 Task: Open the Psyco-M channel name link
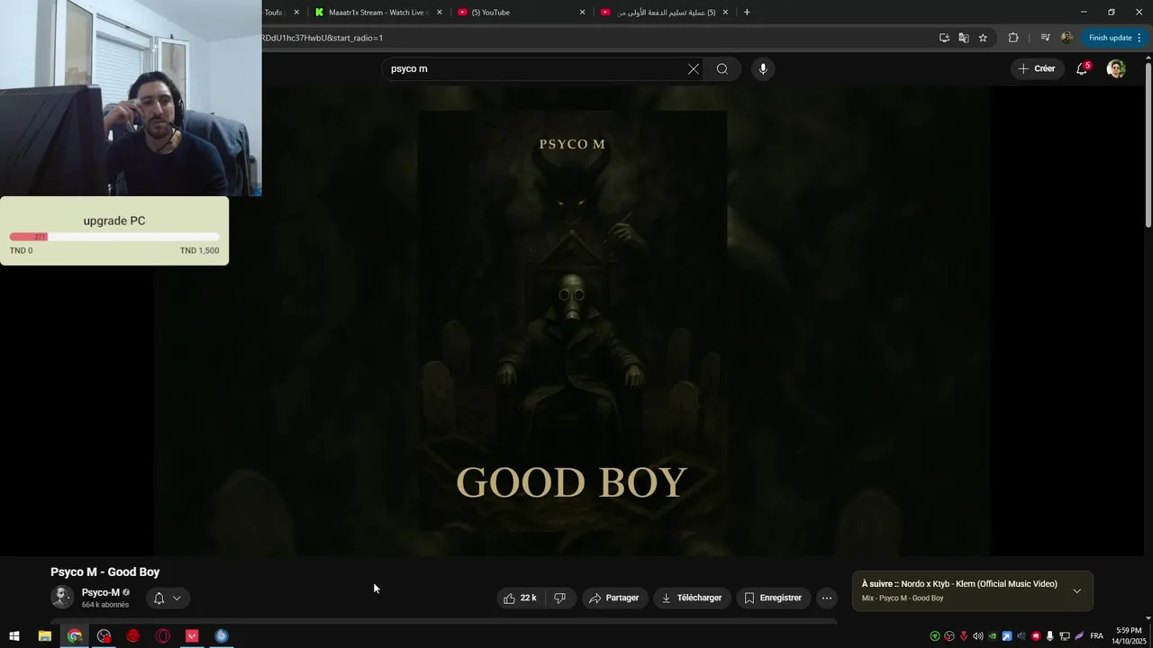pyautogui.click(x=101, y=592)
